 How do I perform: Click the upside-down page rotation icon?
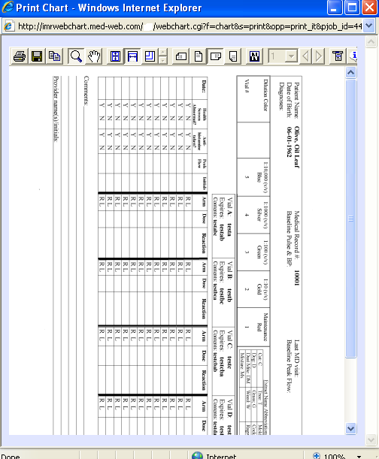coord(233,56)
